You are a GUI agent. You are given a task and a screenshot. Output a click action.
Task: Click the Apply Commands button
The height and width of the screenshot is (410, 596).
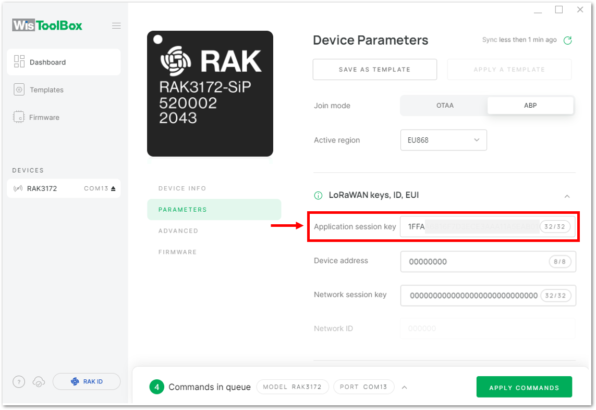pyautogui.click(x=524, y=387)
